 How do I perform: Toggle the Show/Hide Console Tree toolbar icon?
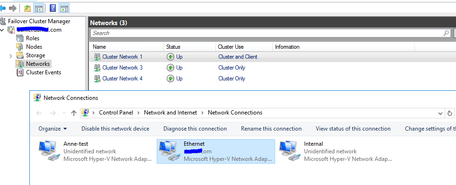pyautogui.click(x=39, y=8)
